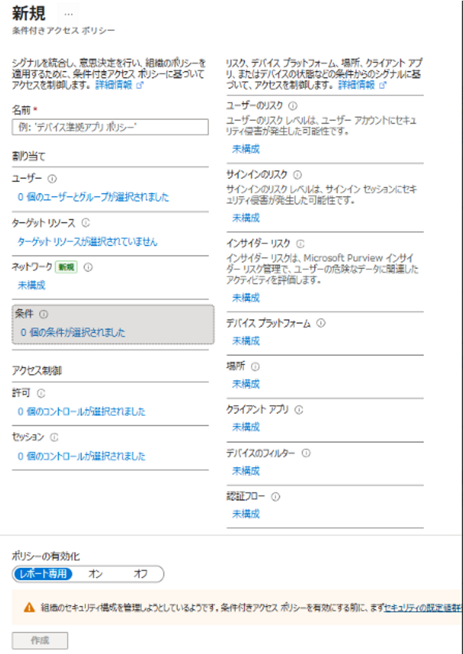Open the ターゲット リソース selection link
The image size is (463, 654).
[x=88, y=241]
